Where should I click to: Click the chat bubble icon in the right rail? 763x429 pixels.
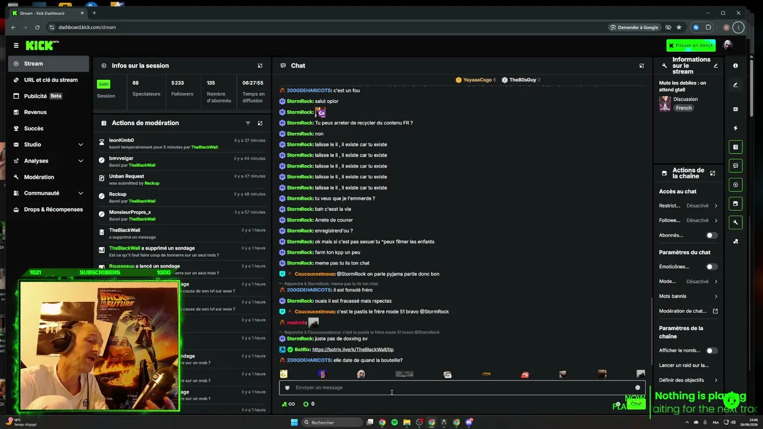pyautogui.click(x=736, y=166)
